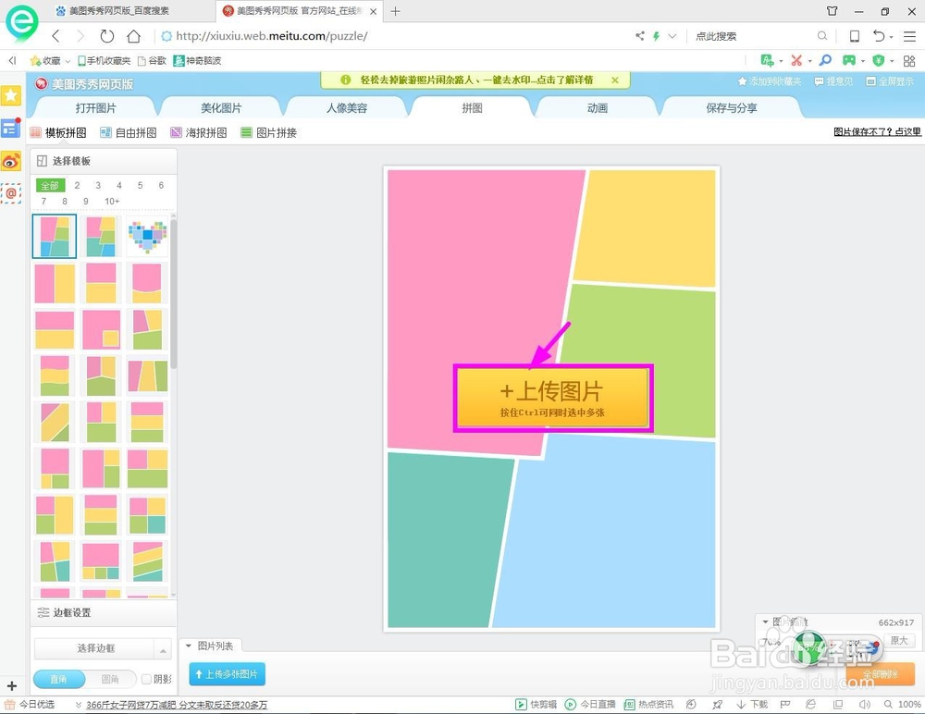The height and width of the screenshot is (714, 925).
Task: Click the +上传图片 upload button
Action: (553, 398)
